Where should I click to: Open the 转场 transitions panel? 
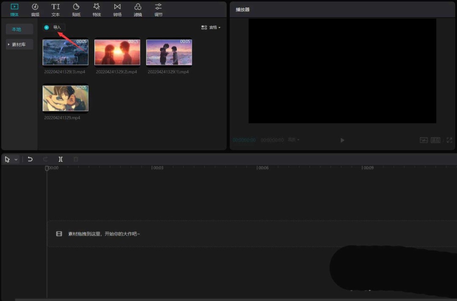[117, 9]
